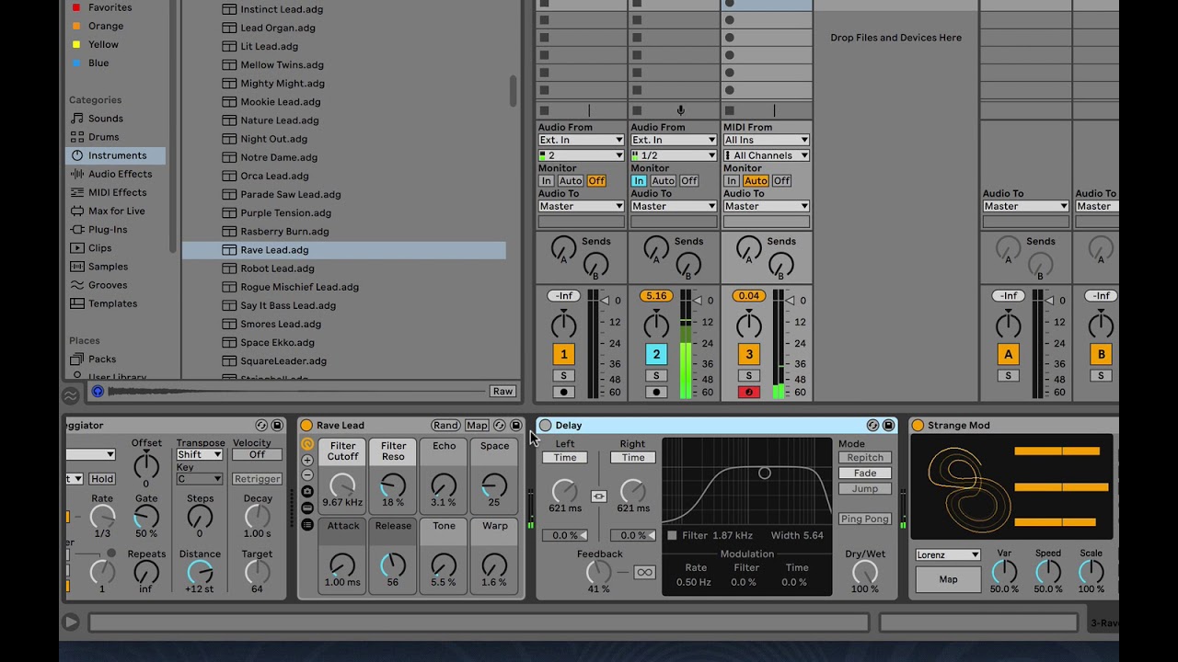Arm track 3 for recording
This screenshot has height=662, width=1178.
(x=748, y=393)
